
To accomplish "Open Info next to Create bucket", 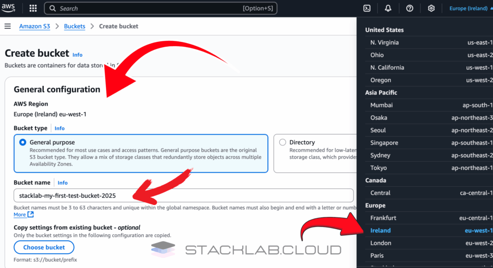I will tap(78, 55).
